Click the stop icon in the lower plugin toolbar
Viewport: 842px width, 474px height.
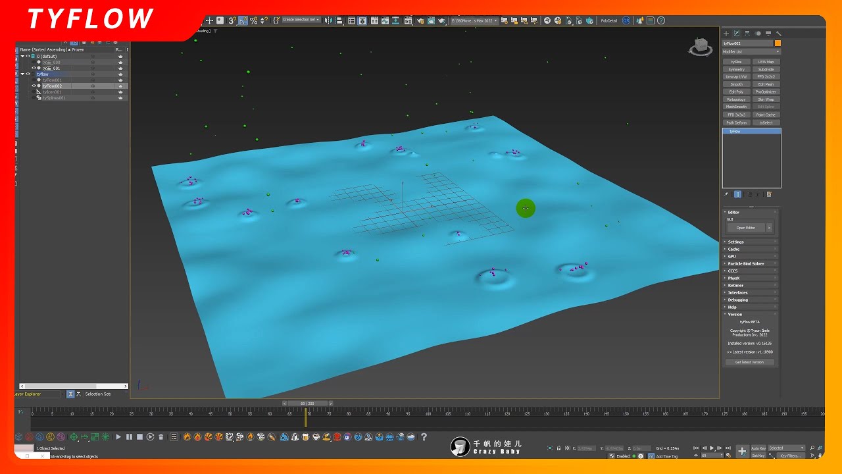click(139, 436)
